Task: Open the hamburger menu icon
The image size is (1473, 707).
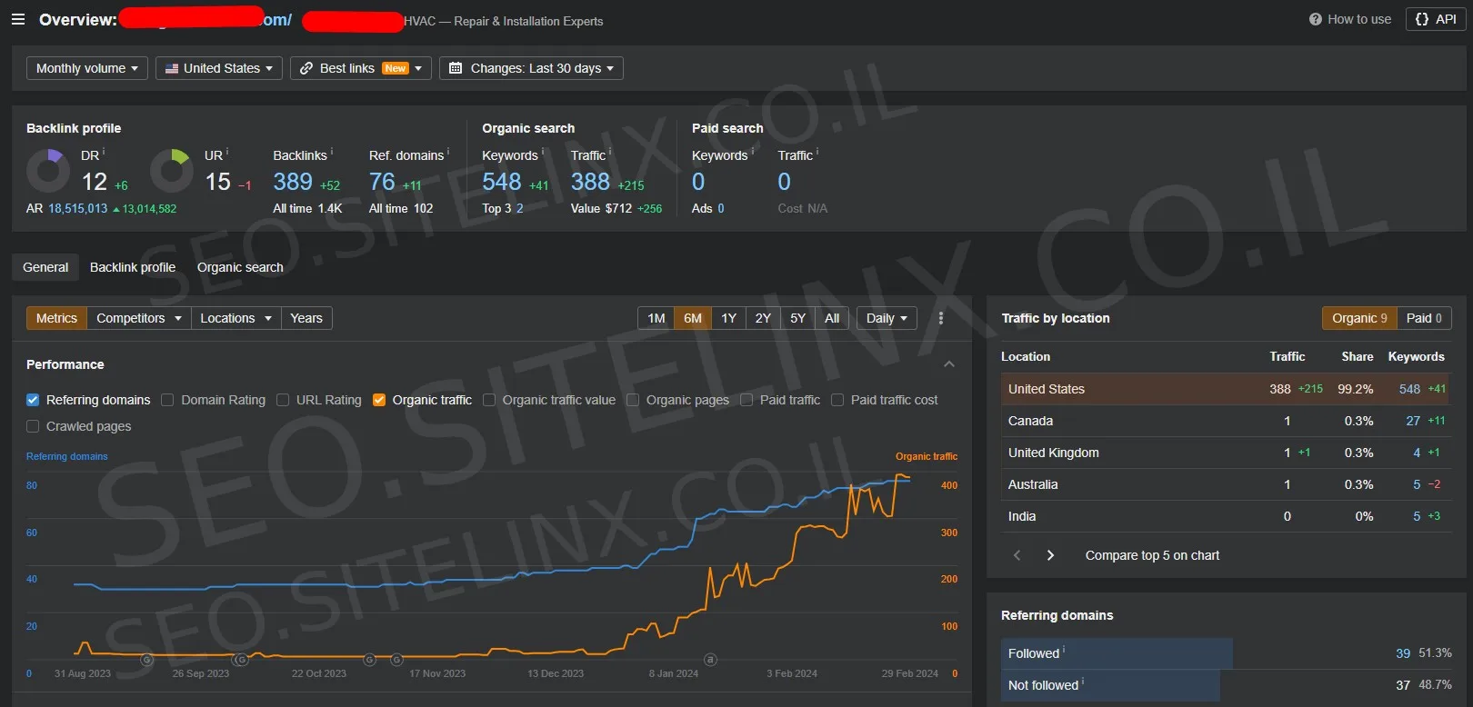Action: click(x=18, y=19)
